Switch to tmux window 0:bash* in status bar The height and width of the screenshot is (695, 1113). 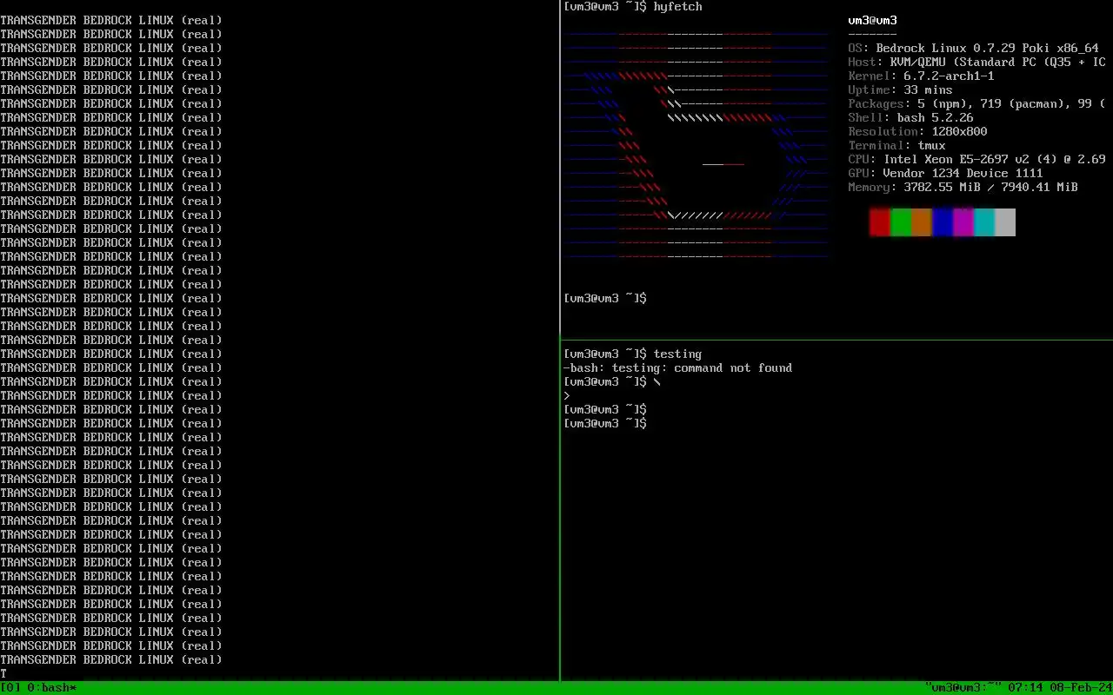52,688
